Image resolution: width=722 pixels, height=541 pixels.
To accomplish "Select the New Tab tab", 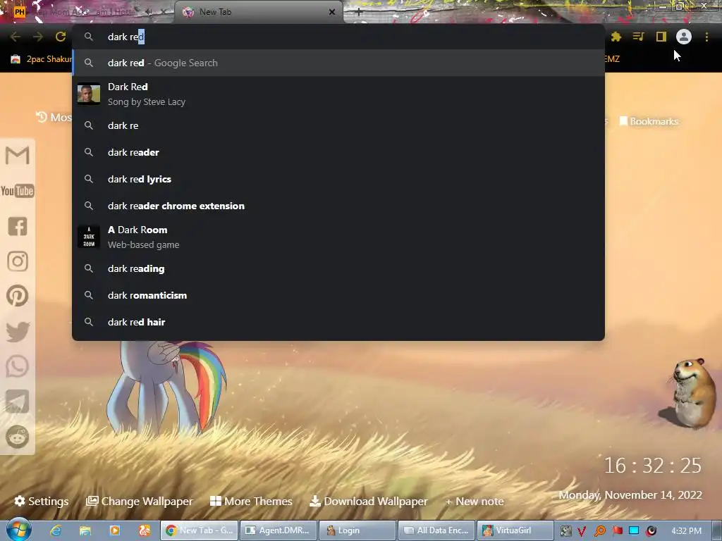I will click(x=258, y=12).
